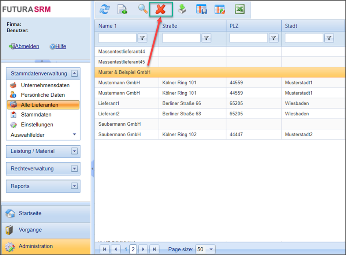Click the green arrow download icon
The image size is (346, 255).
pos(182,10)
